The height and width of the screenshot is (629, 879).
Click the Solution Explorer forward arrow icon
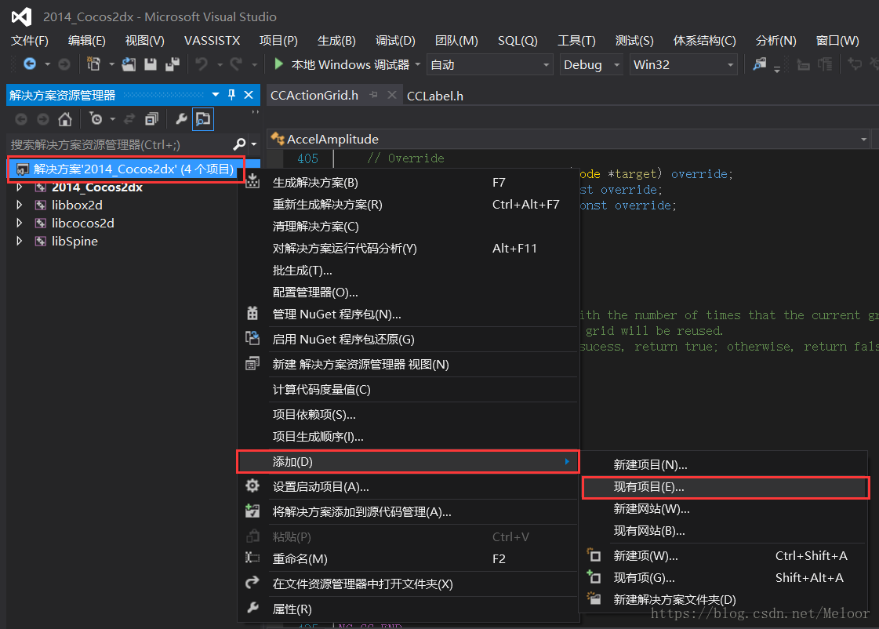pyautogui.click(x=42, y=119)
